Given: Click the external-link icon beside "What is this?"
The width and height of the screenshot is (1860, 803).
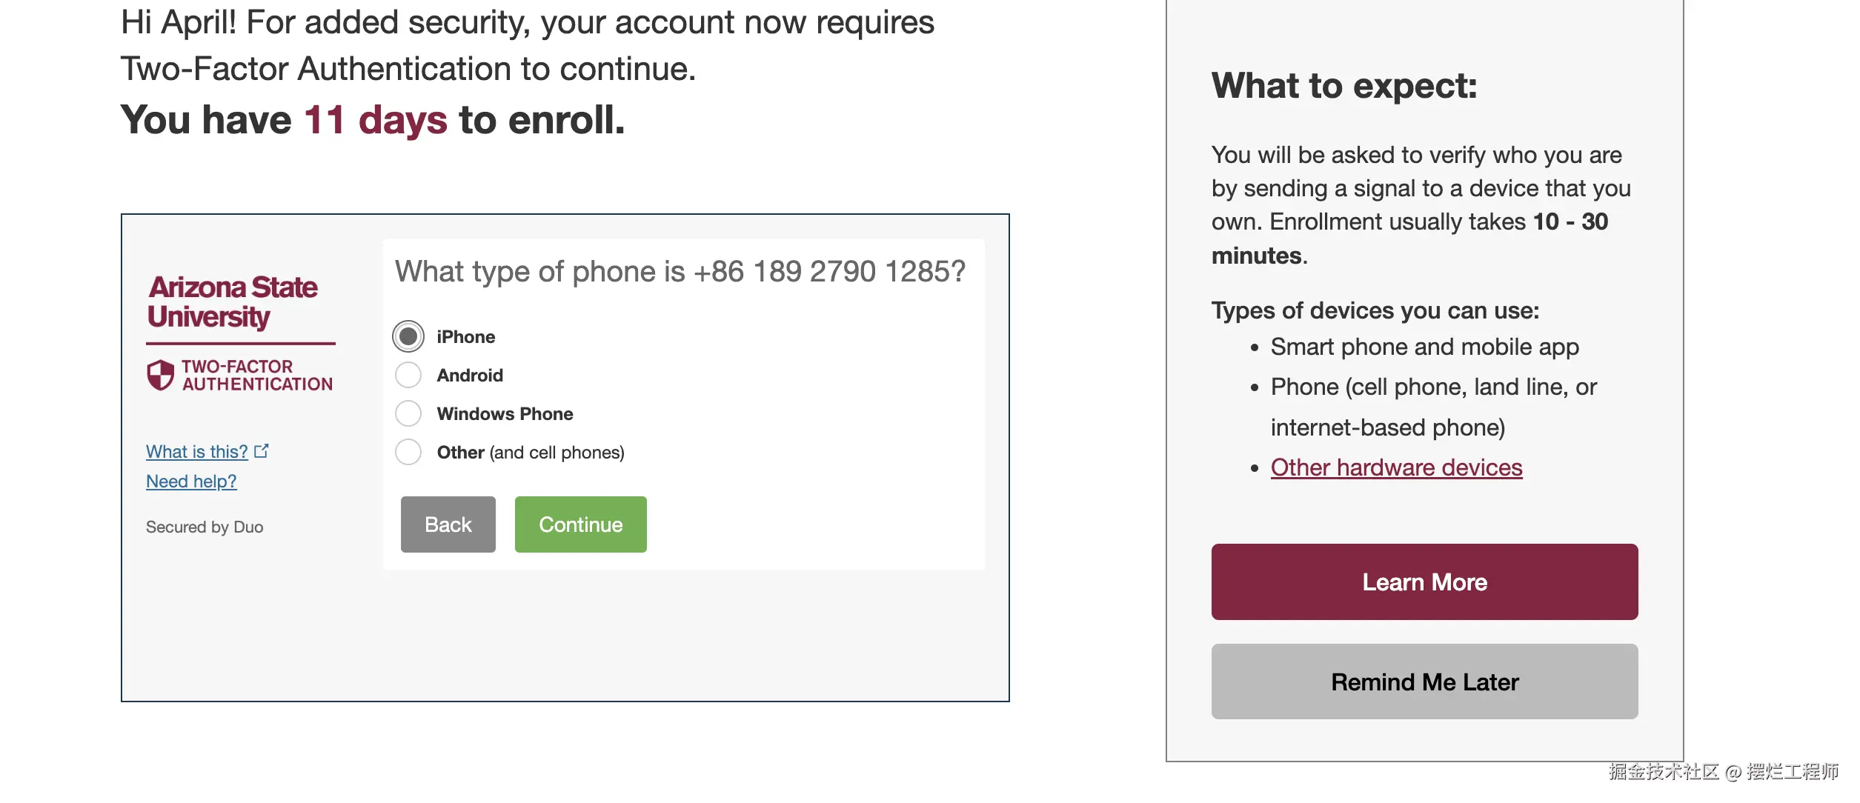Looking at the screenshot, I should click(x=262, y=450).
